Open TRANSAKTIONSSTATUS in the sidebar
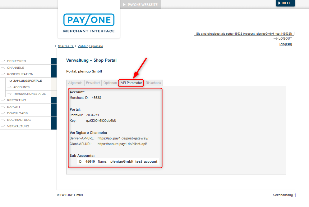309x207 pixels. (29, 94)
